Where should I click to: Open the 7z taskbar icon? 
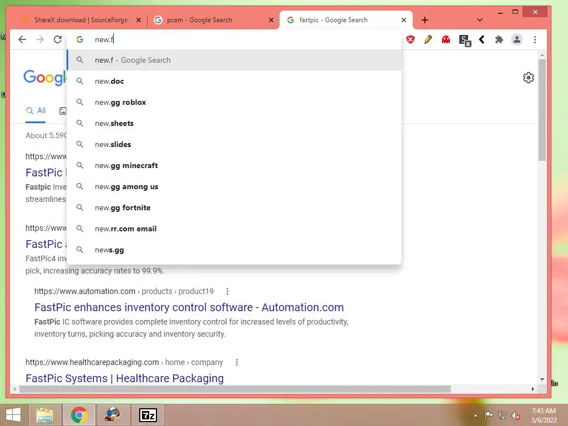[148, 415]
